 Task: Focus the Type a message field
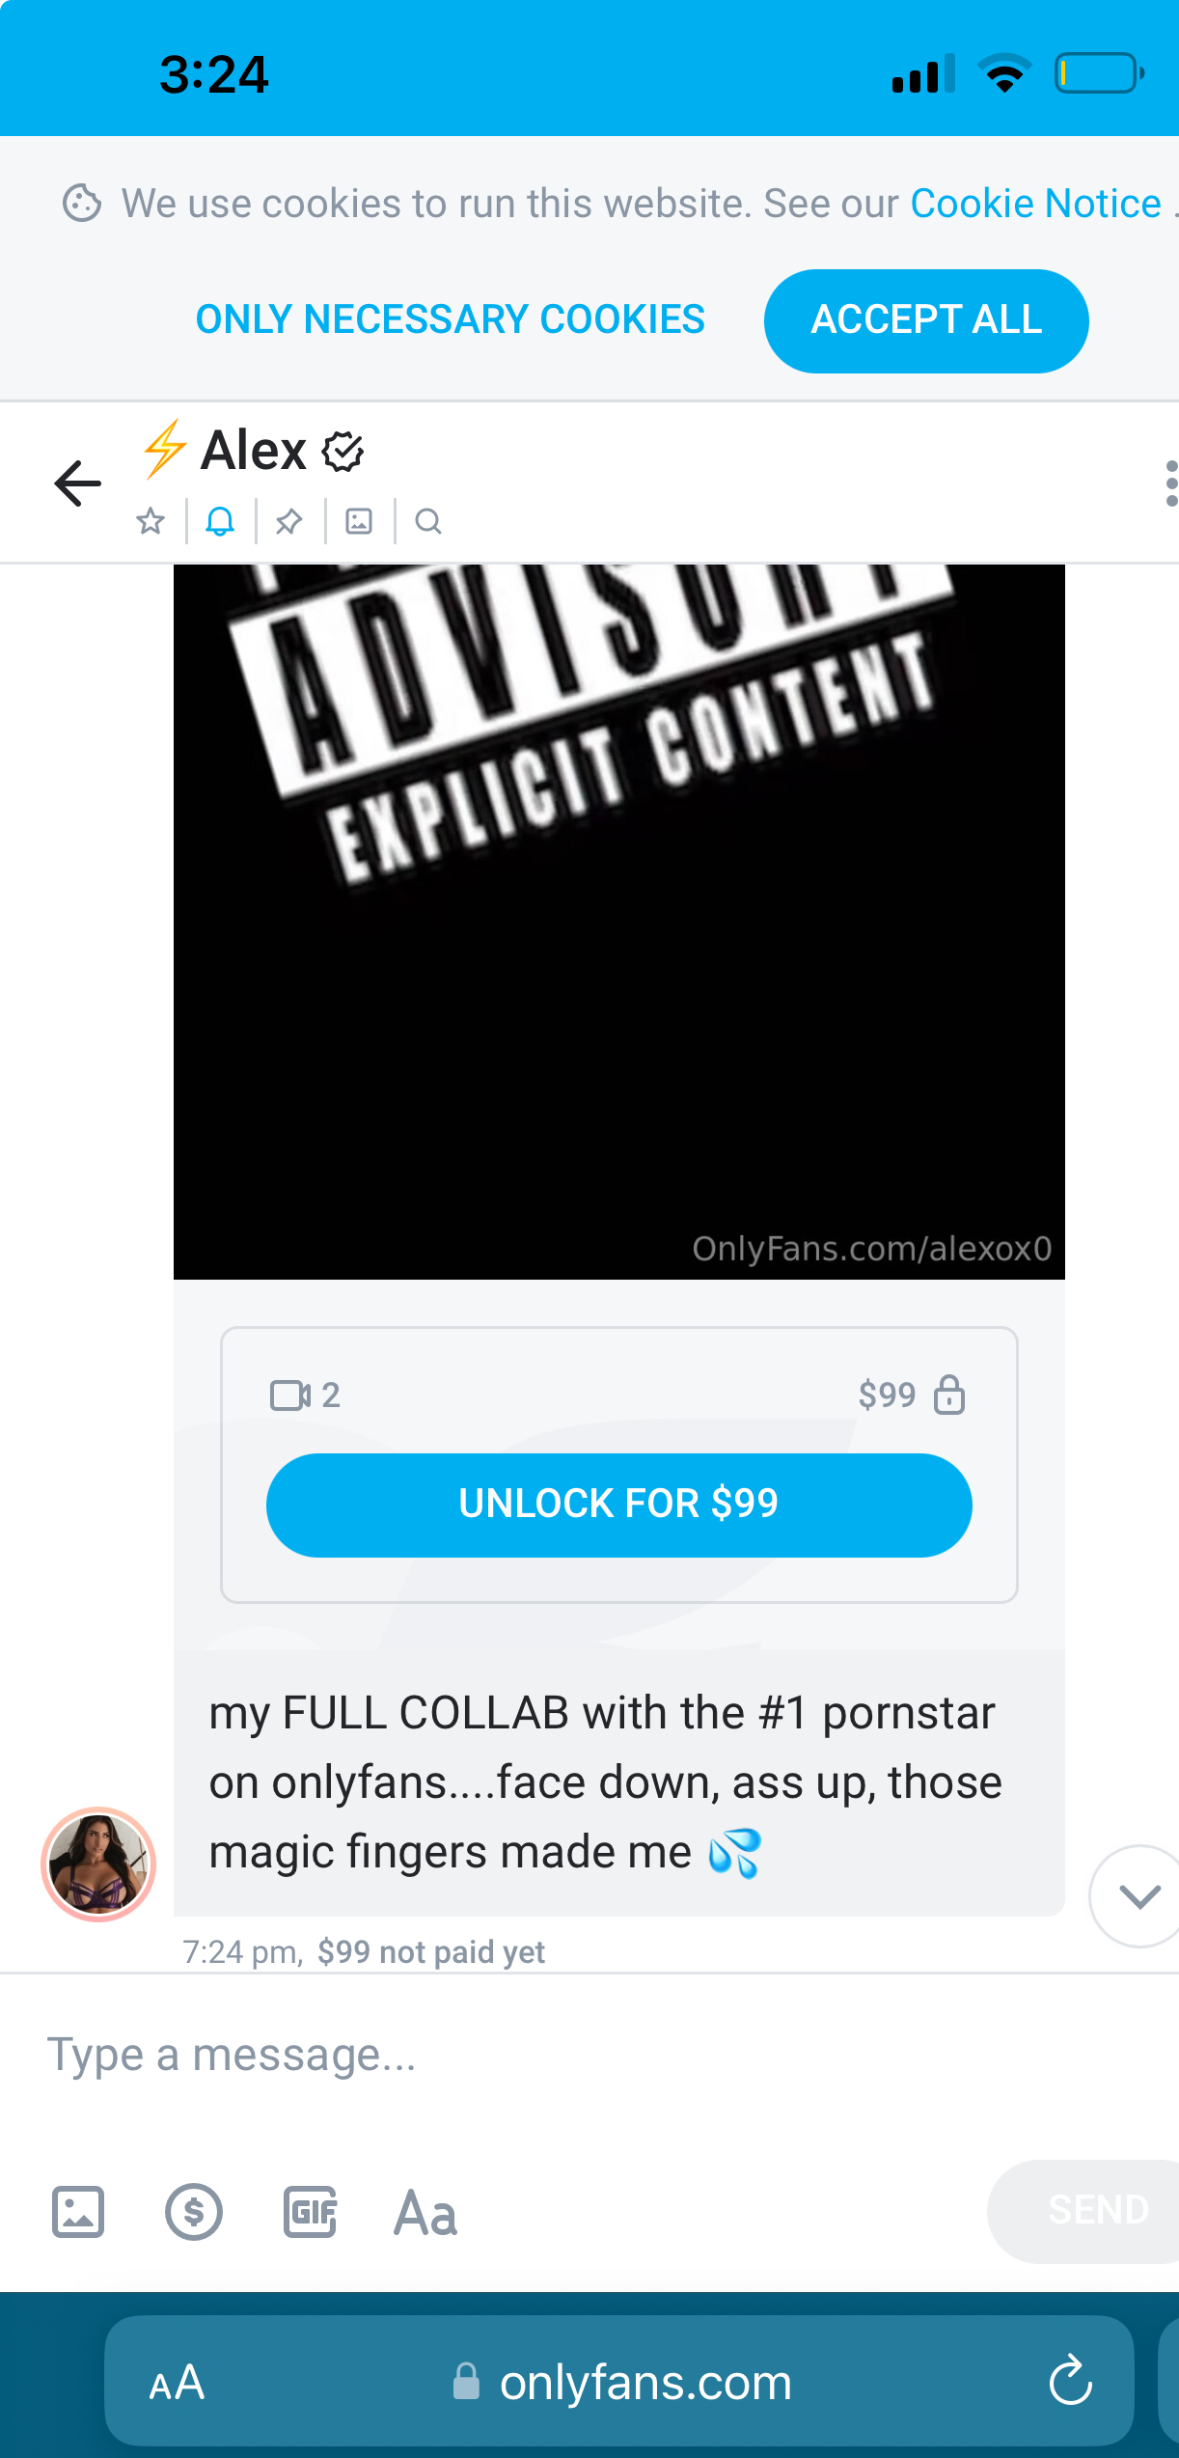589,2055
